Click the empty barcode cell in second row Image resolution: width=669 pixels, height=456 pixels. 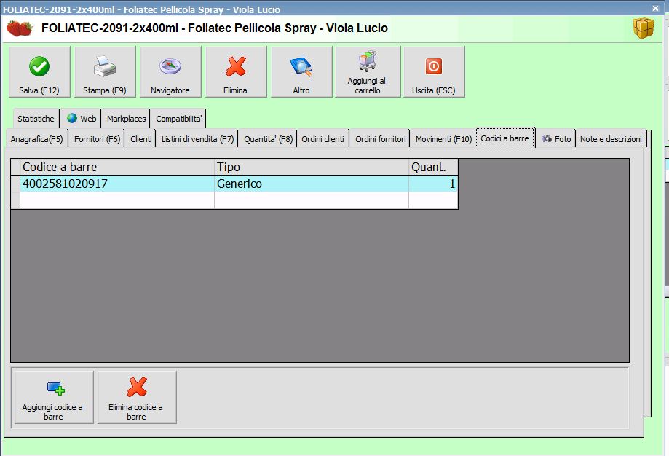coord(117,200)
